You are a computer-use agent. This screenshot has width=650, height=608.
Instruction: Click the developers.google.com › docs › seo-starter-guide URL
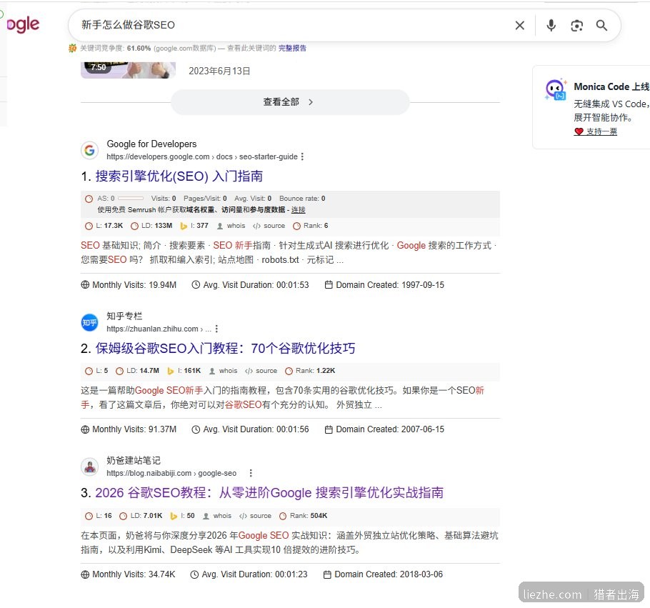pyautogui.click(x=202, y=156)
